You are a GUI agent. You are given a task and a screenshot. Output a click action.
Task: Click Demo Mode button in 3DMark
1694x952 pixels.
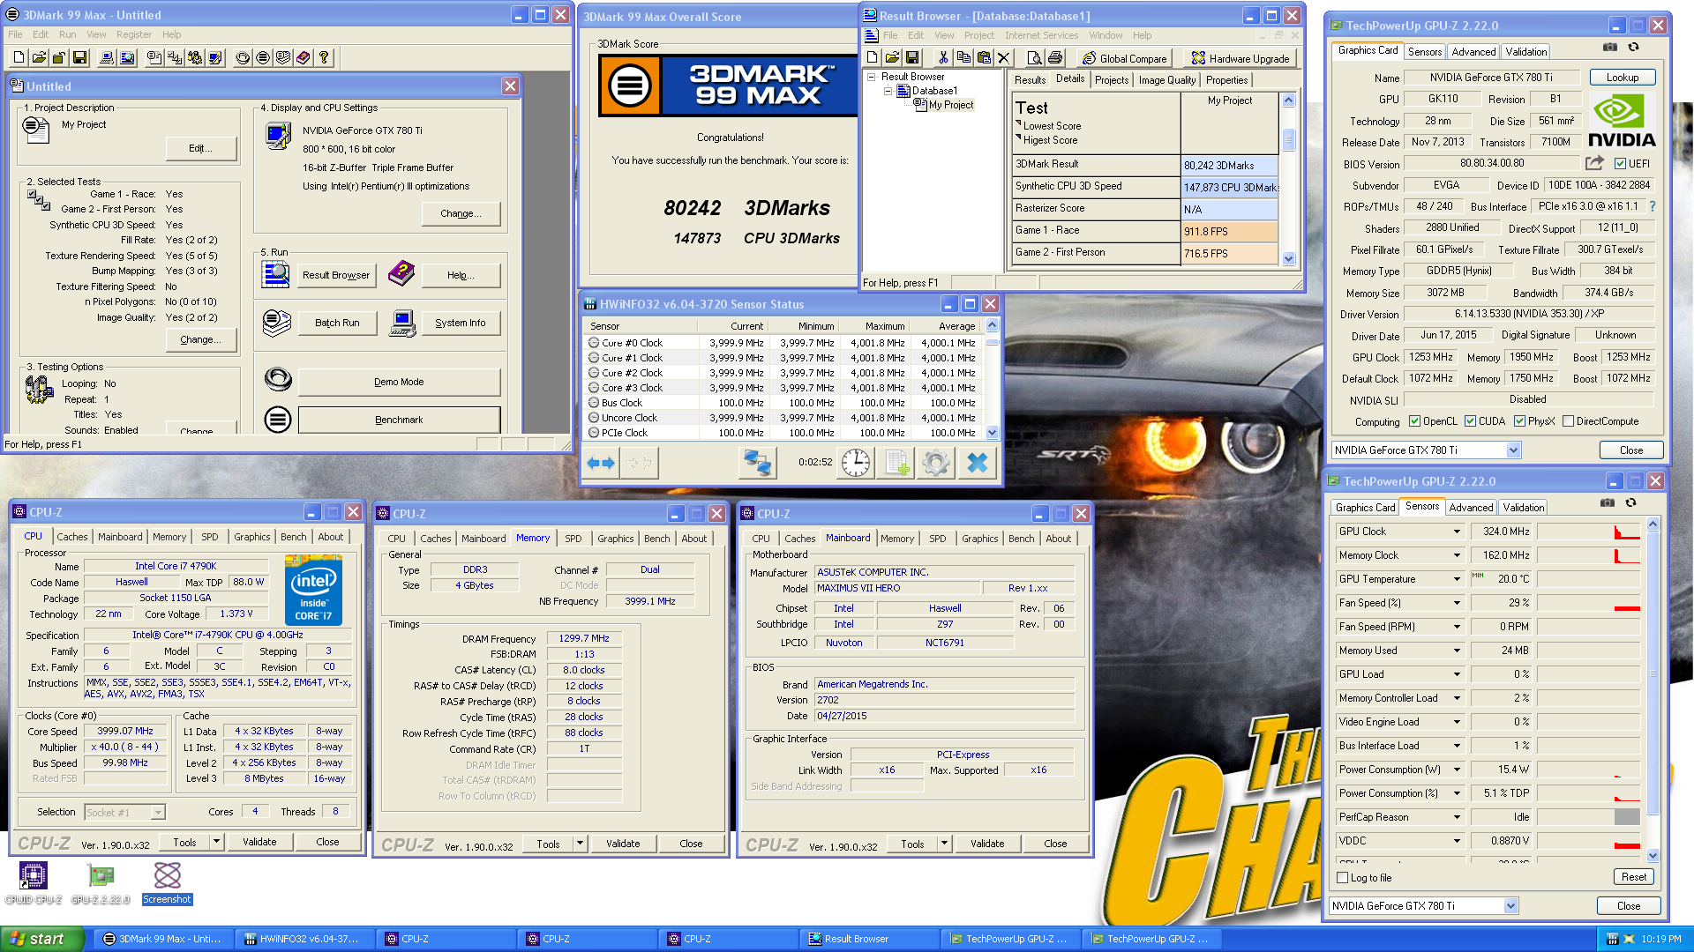399,382
